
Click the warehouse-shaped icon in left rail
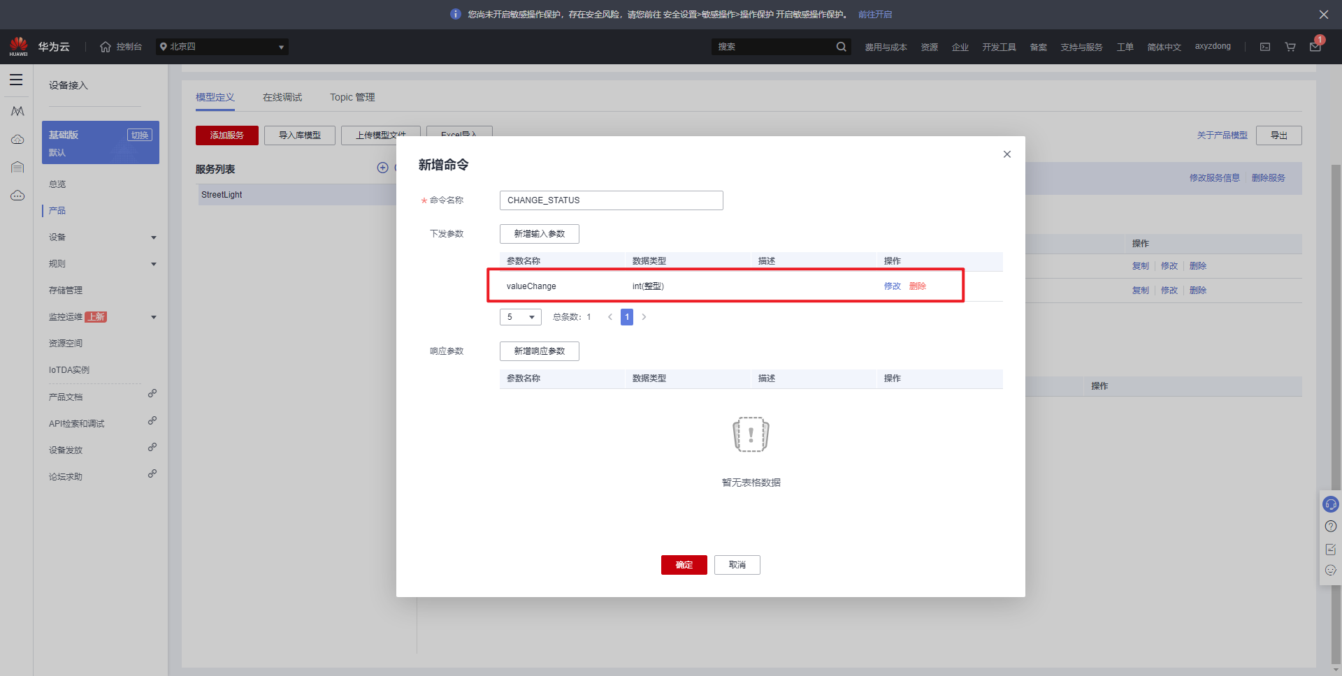pyautogui.click(x=17, y=168)
